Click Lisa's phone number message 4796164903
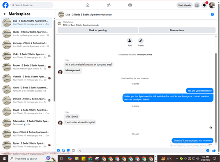Viewport: 220px width, 162px height. pos(72,117)
